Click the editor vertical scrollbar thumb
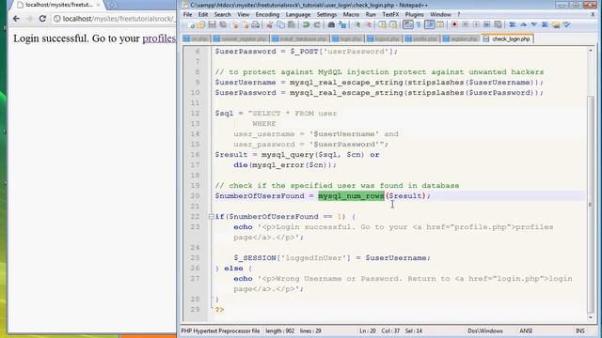The image size is (602, 338). pos(591,204)
